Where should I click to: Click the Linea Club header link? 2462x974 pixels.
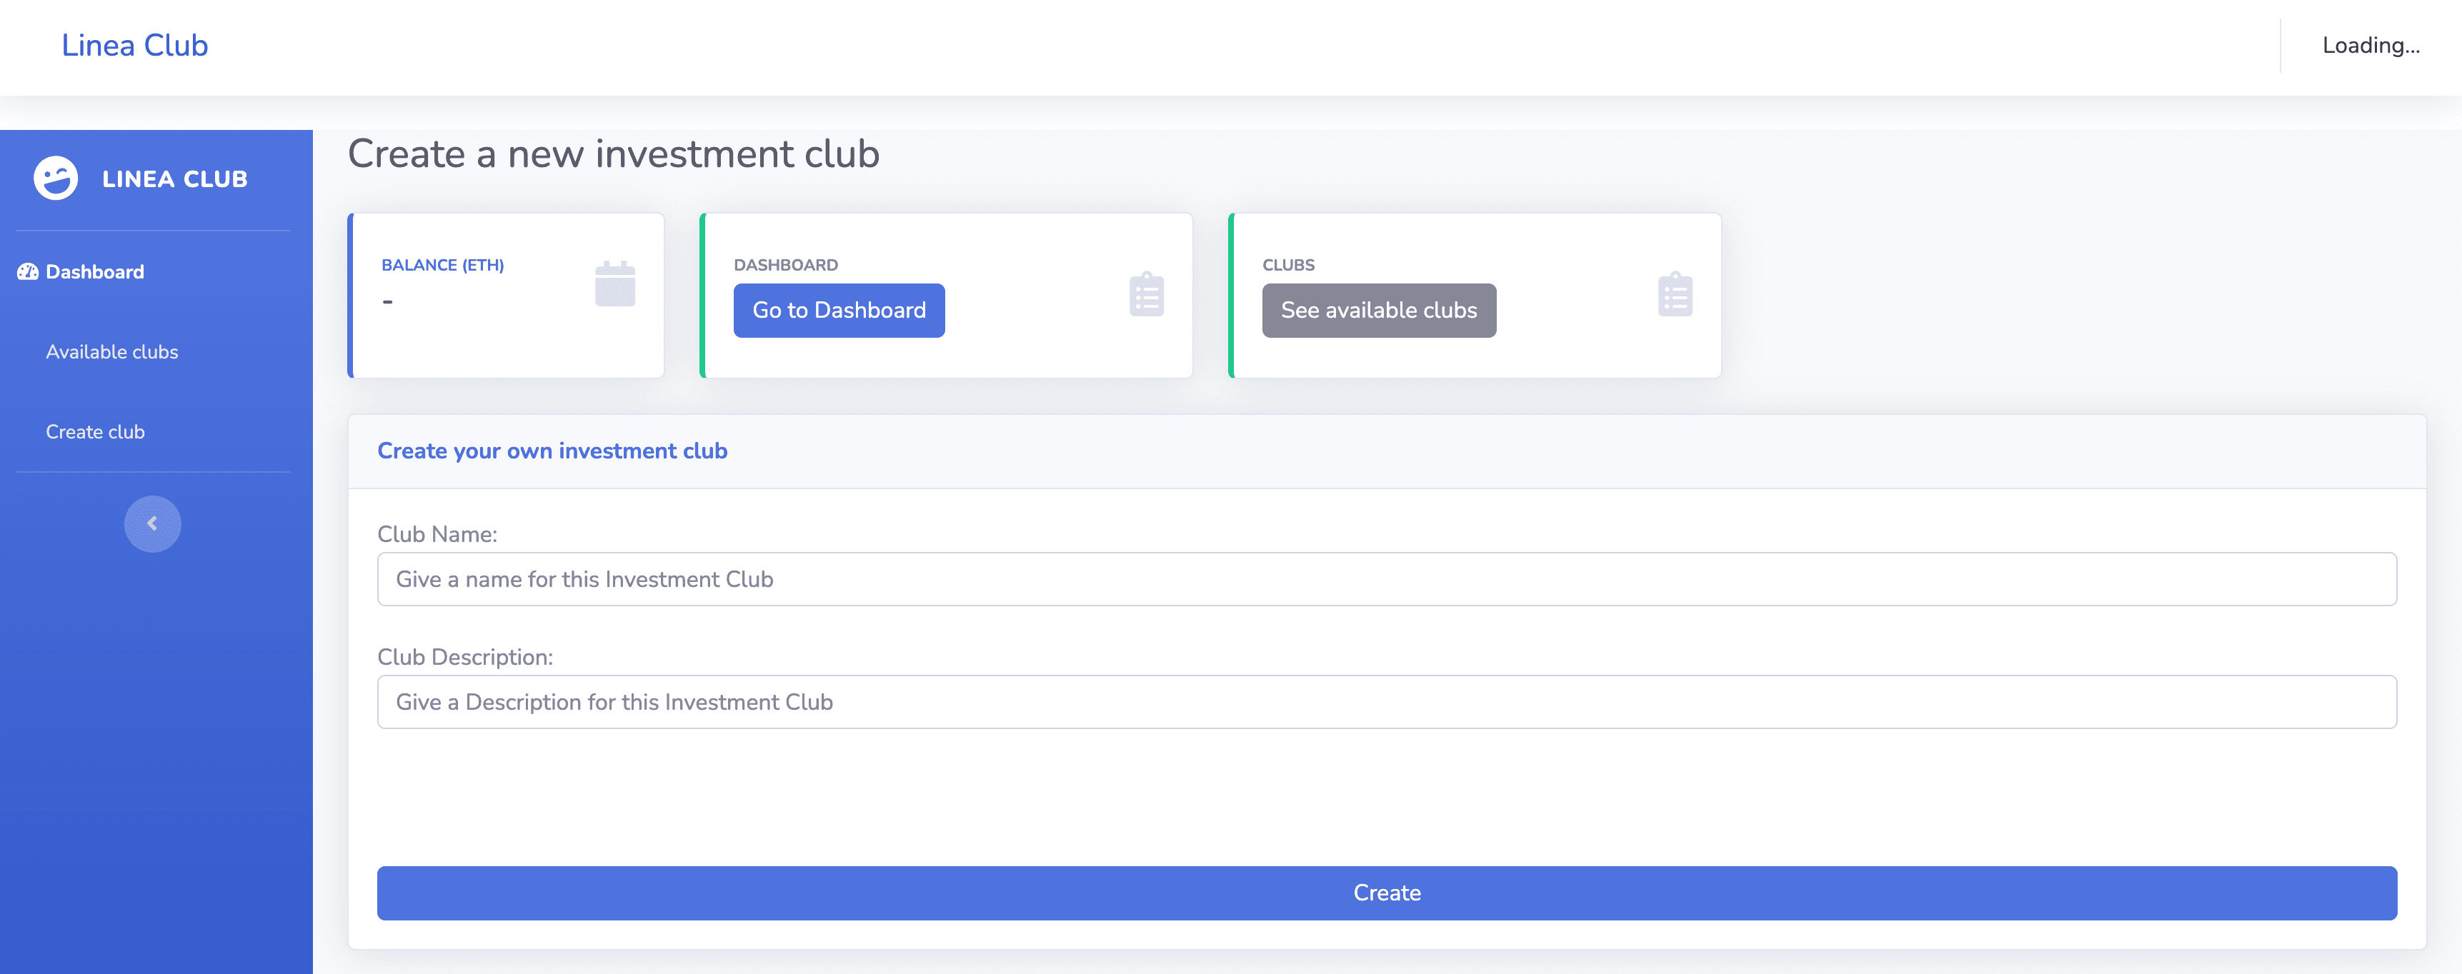pos(135,46)
